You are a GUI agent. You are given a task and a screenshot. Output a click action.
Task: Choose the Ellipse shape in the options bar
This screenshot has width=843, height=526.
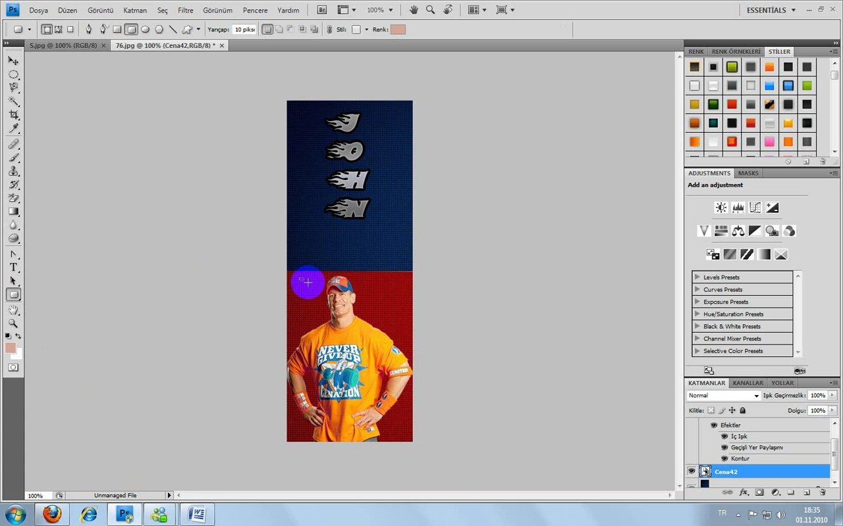pyautogui.click(x=145, y=30)
